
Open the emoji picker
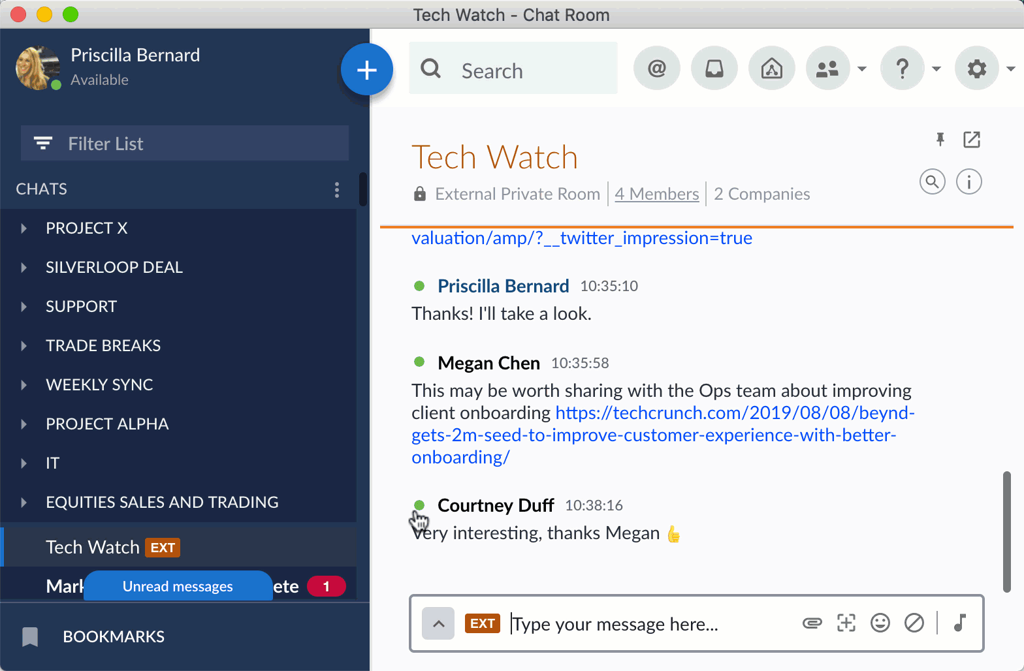click(880, 623)
